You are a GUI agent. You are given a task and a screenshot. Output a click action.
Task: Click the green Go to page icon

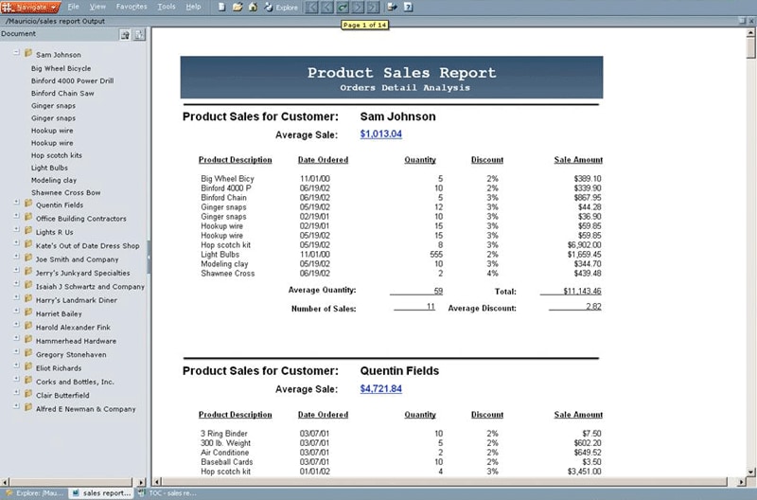point(343,8)
